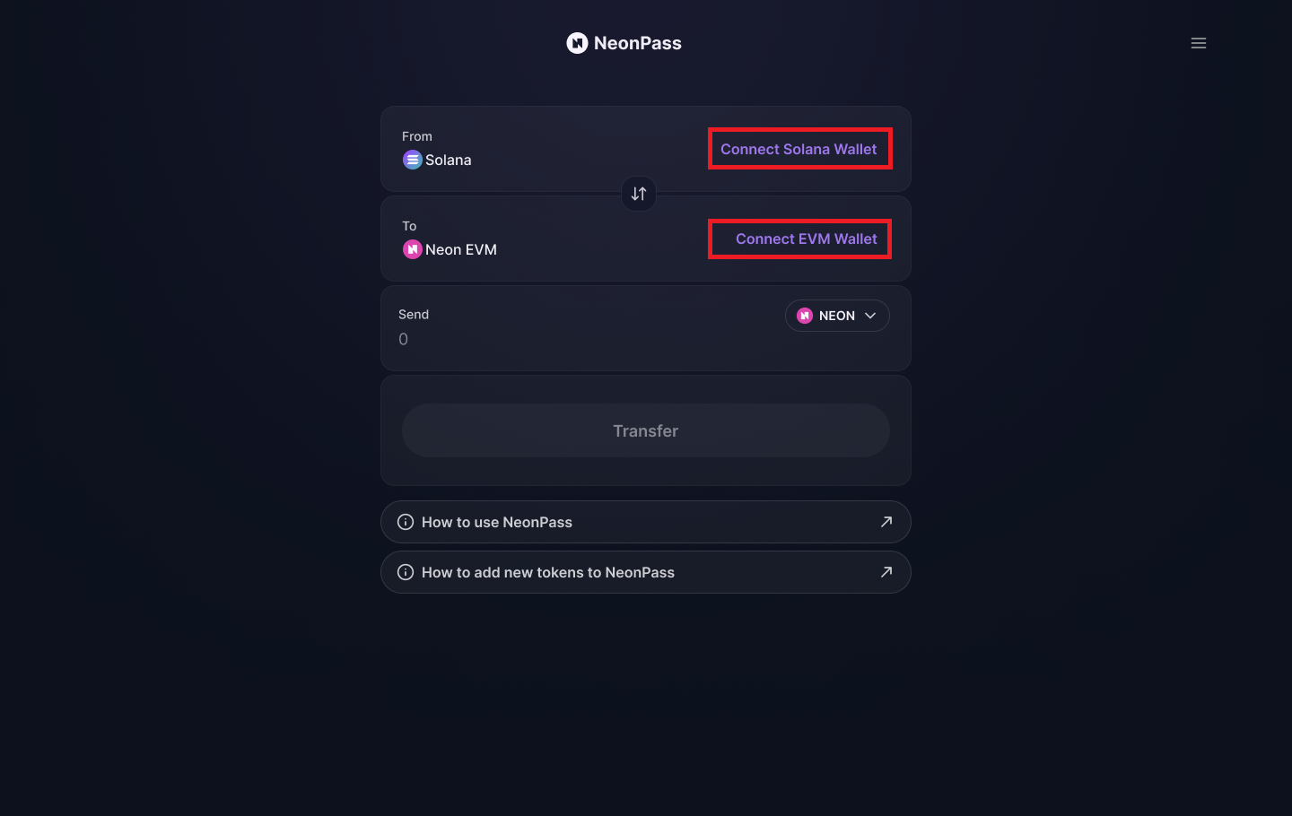Open the NEON token selector
Screen dimensions: 1292x816
coord(837,316)
